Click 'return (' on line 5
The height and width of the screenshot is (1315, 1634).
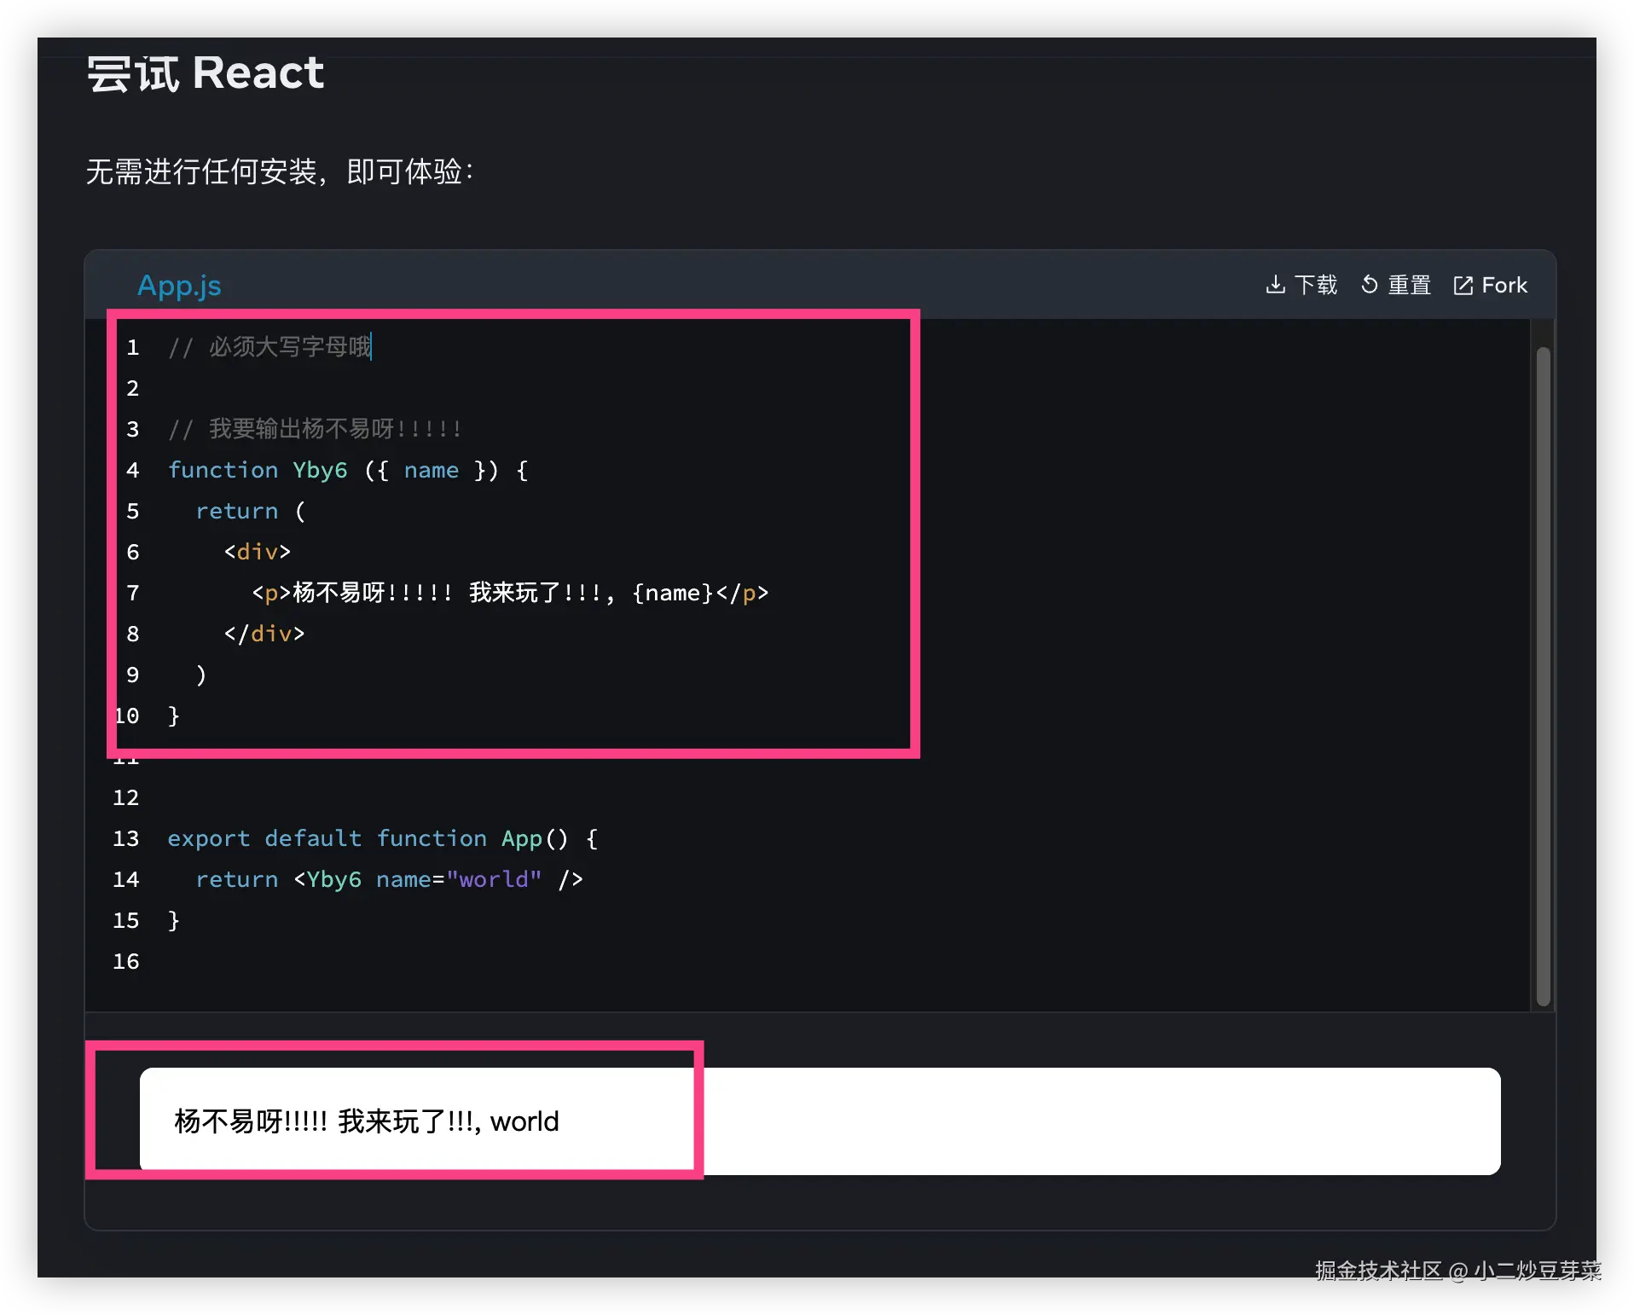(251, 511)
